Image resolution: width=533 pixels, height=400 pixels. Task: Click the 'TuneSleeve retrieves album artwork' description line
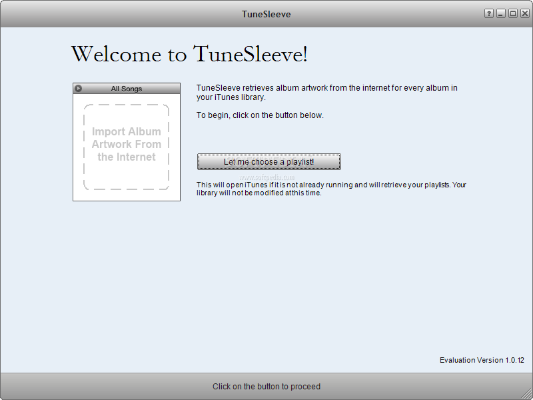326,88
